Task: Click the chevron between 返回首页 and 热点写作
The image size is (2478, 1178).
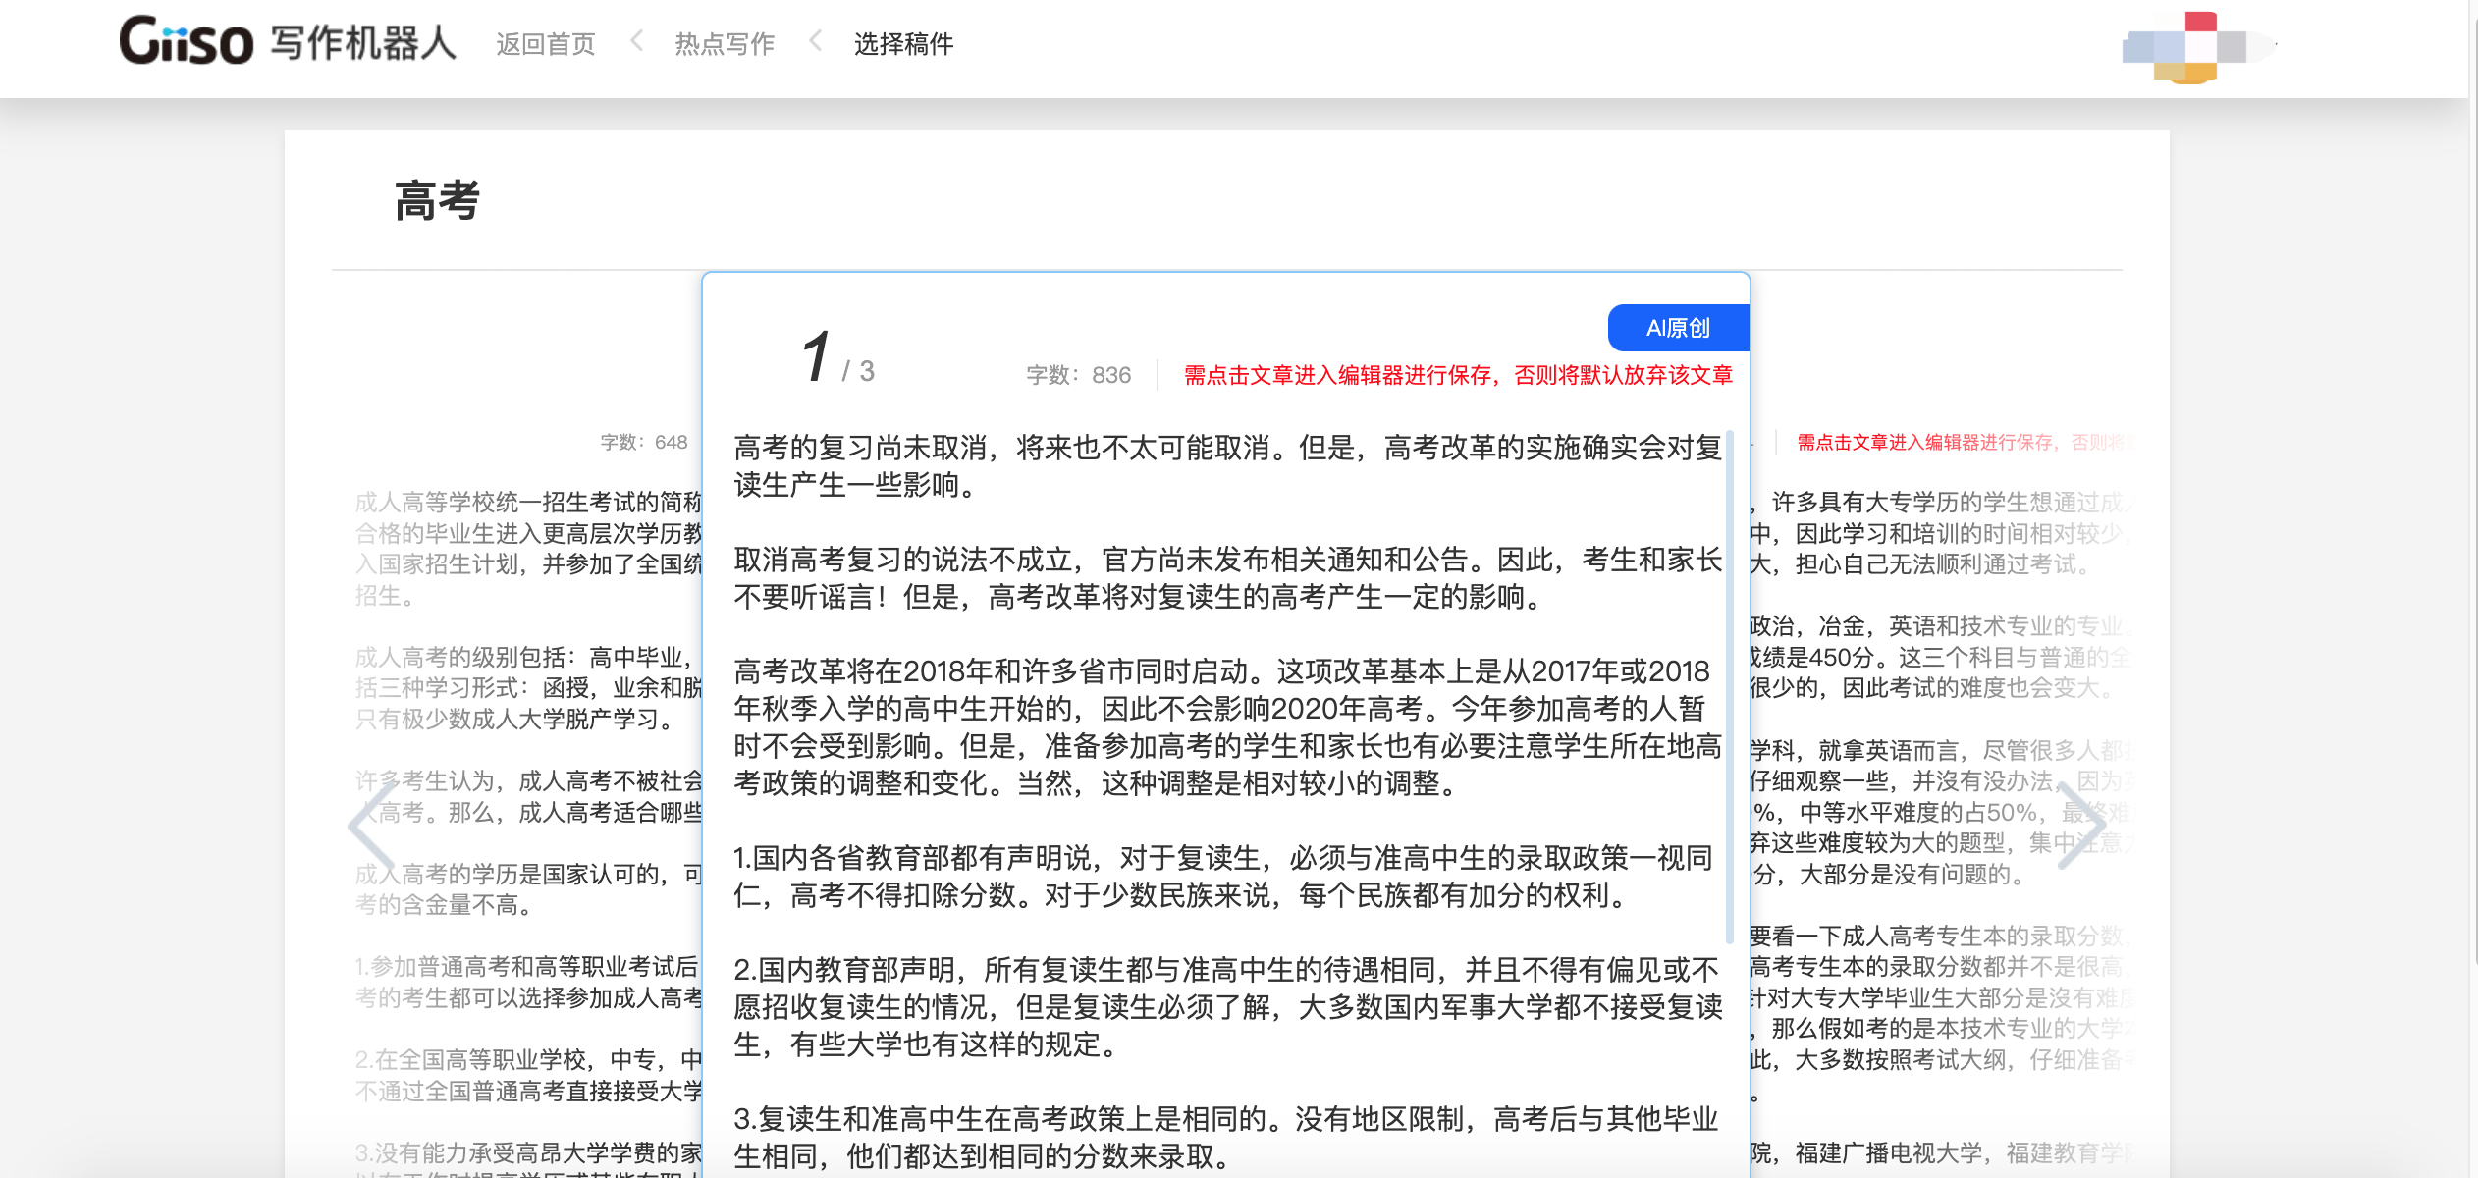Action: pos(636,44)
